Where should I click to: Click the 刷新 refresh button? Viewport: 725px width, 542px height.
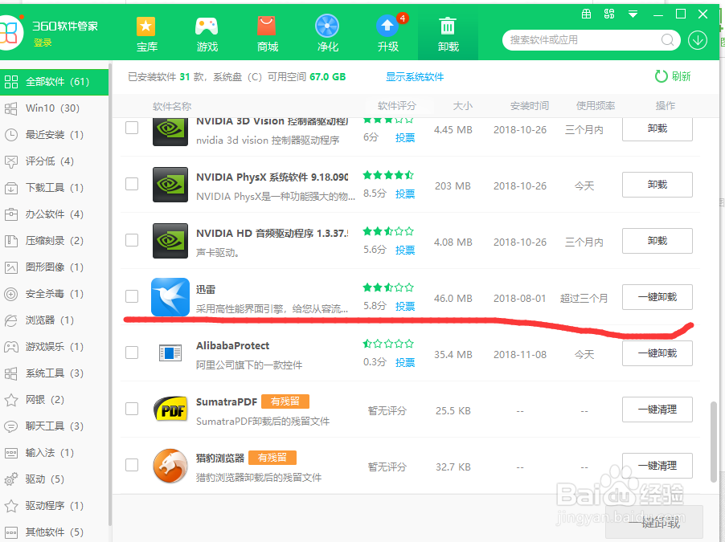pos(673,76)
